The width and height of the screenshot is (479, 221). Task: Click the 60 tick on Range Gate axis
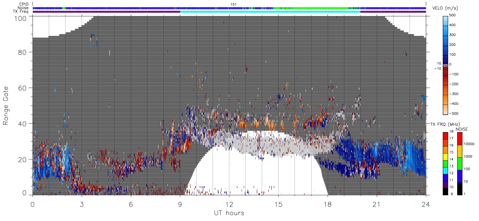pyautogui.click(x=22, y=88)
